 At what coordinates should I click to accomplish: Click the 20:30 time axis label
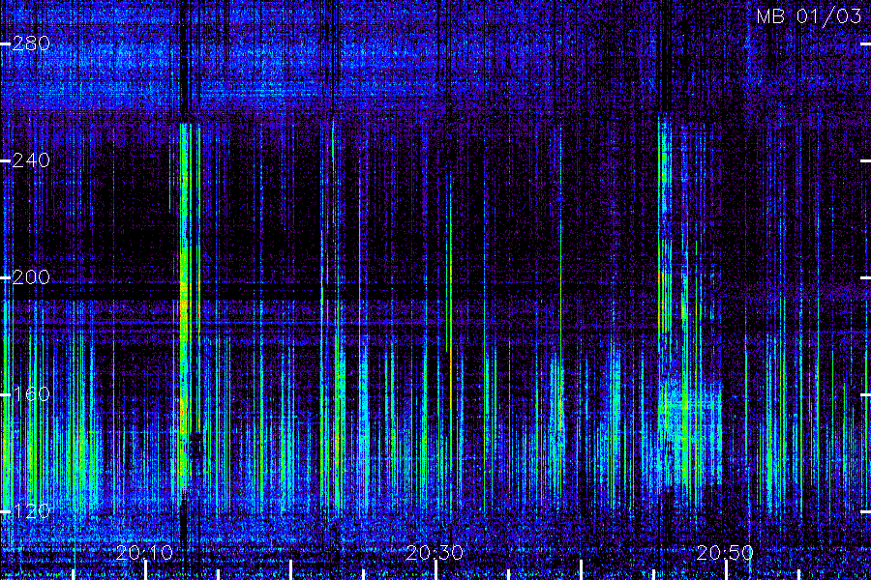point(435,552)
